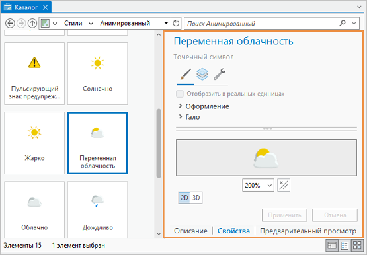
Task: Go up one level with Up arrow
Action: click(x=32, y=23)
